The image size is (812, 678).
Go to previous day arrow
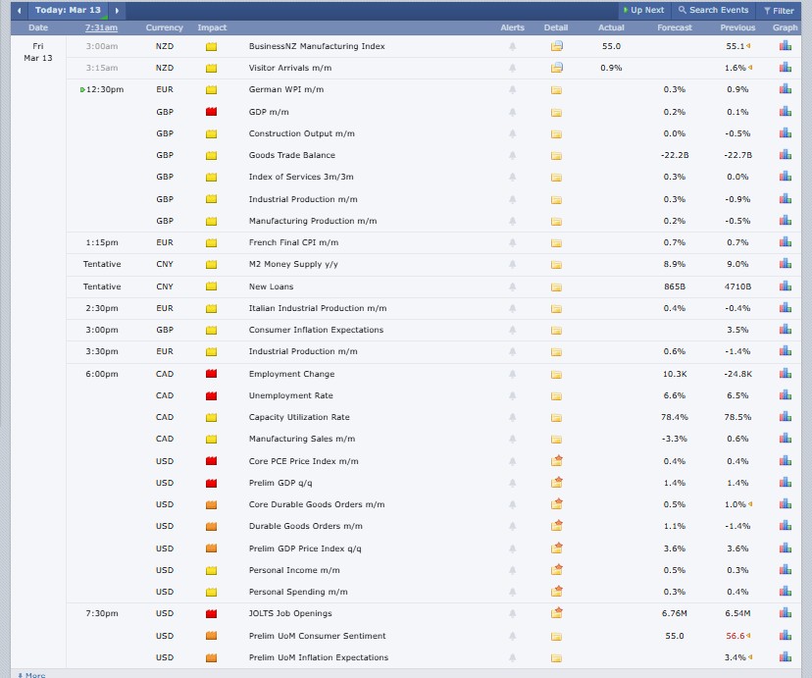[x=18, y=11]
